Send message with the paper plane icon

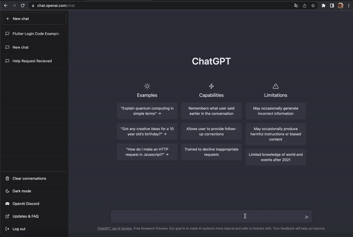(x=307, y=217)
